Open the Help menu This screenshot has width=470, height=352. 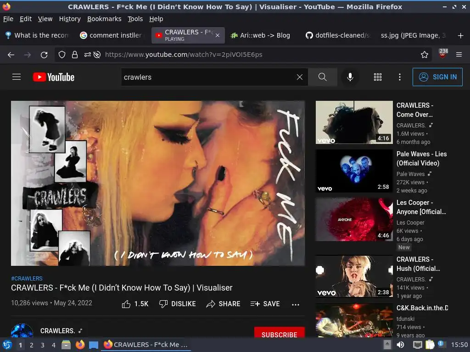click(156, 19)
